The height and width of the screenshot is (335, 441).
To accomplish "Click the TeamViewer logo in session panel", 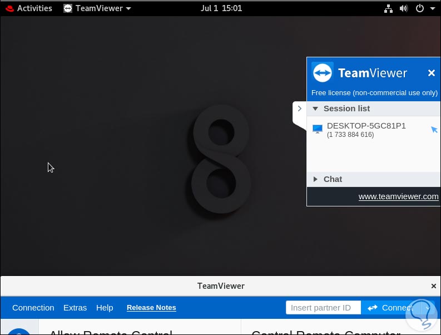I will 323,73.
